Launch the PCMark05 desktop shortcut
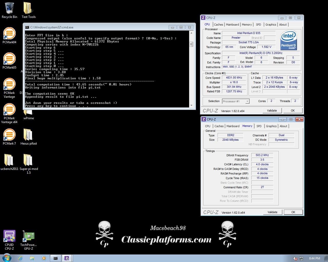328x262 pixels. click(x=9, y=61)
